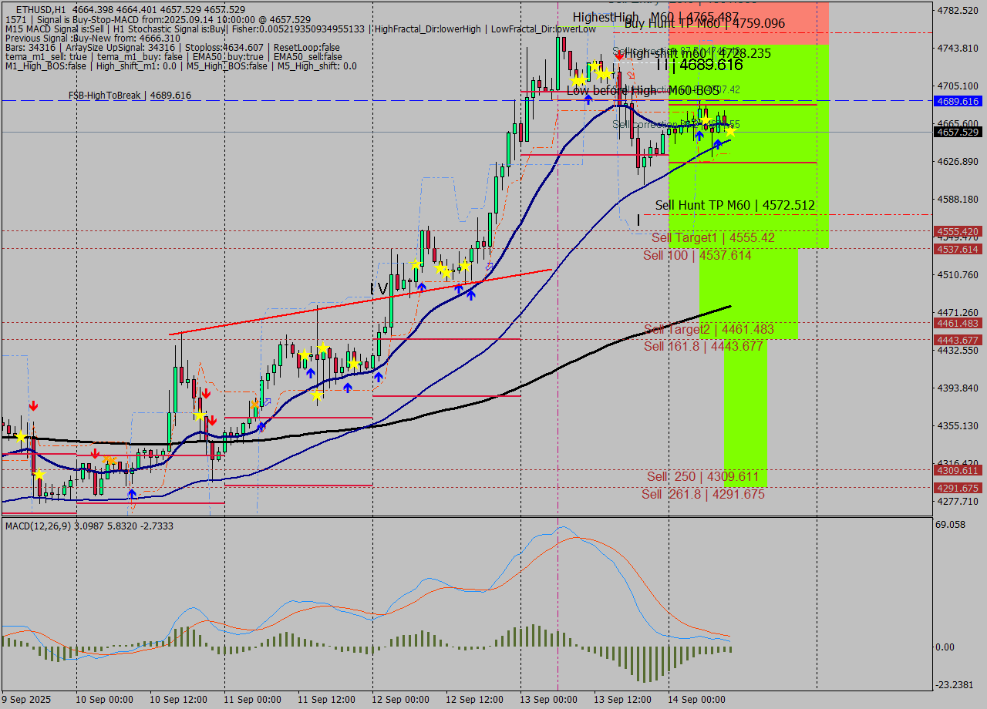Viewport: 987px width, 709px height.
Task: Click the 13 Sep 00:00 time axis label
Action: (549, 700)
